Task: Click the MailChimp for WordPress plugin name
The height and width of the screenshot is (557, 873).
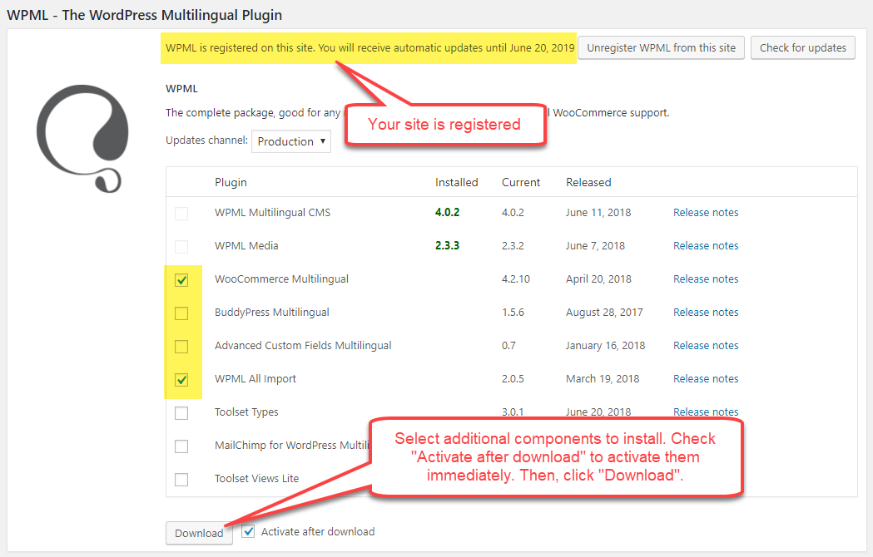Action: 292,445
